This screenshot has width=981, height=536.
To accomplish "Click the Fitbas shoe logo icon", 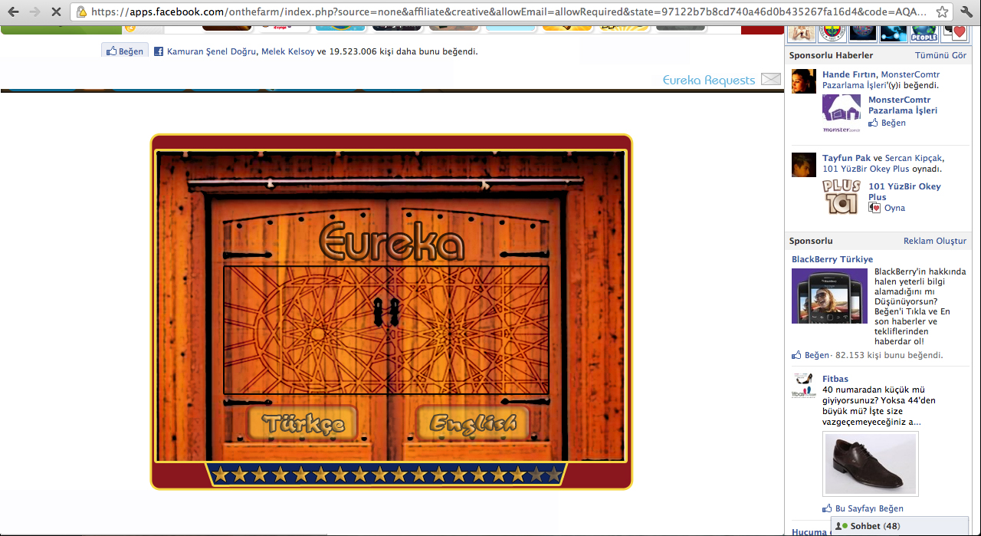I will (803, 386).
